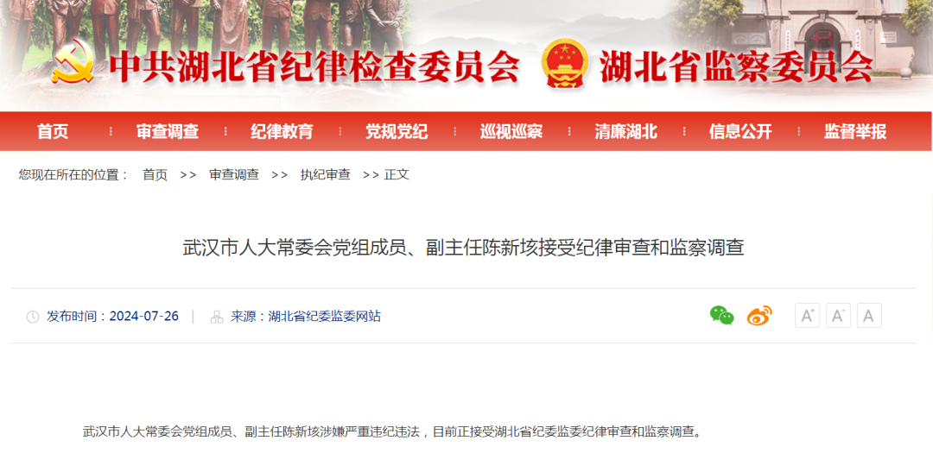Select the 纪律教育 menu item
The width and height of the screenshot is (933, 472).
[x=282, y=131]
